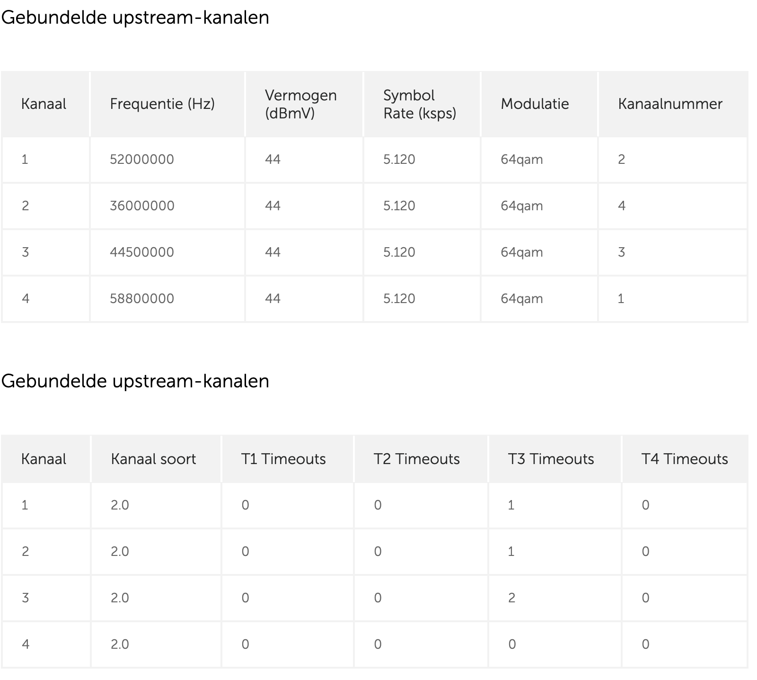Click the Symbol Rate (ksps) header
Screen dimensions: 757x680
pyautogui.click(x=419, y=104)
